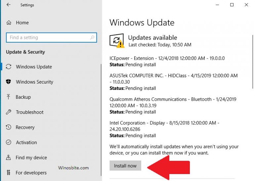This screenshot has width=254, height=181.
Task: Select Troubleshoot from the sidebar
Action: coord(30,112)
